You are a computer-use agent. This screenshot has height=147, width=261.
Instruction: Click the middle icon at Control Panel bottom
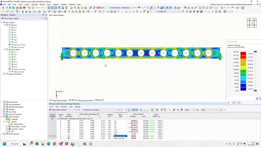(234, 102)
